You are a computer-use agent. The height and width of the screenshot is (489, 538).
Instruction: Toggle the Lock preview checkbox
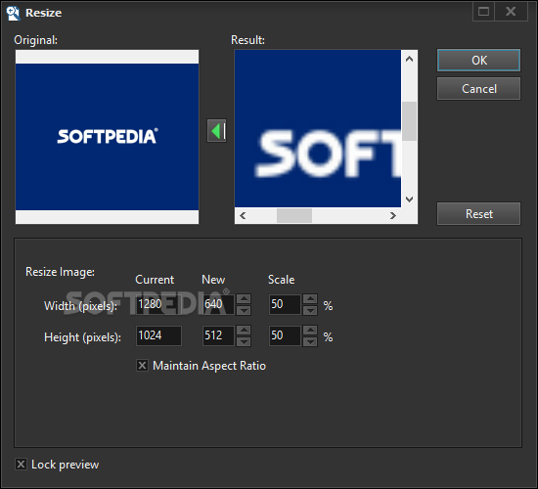pos(21,465)
